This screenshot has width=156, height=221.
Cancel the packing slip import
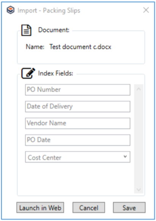point(89,208)
